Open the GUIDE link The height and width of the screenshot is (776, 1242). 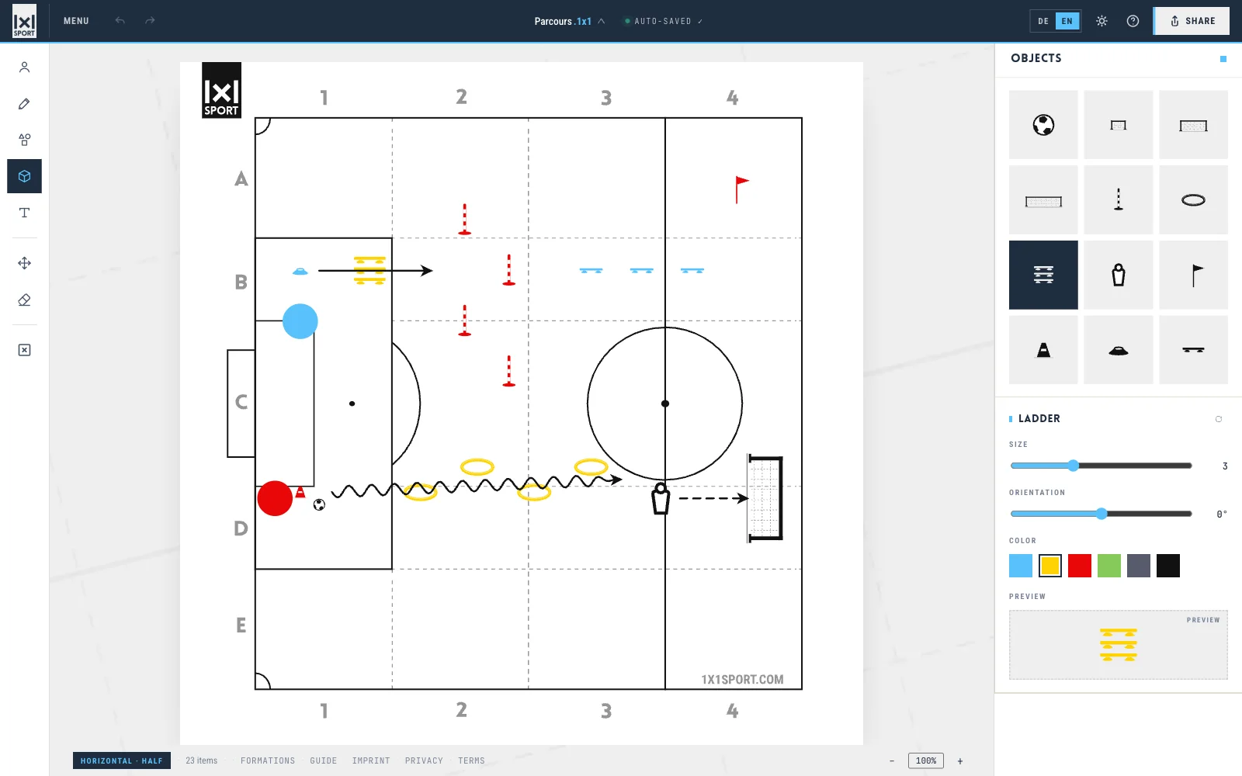coord(324,760)
